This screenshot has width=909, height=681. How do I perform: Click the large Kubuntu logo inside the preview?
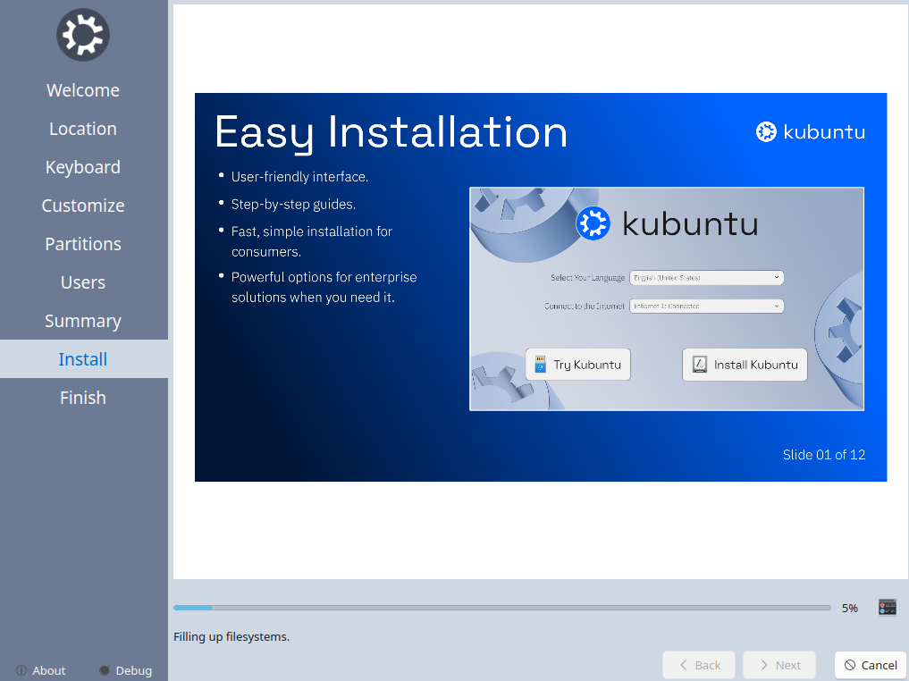593,223
